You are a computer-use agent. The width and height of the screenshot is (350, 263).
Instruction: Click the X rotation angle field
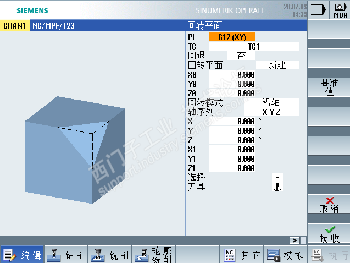pos(232,122)
